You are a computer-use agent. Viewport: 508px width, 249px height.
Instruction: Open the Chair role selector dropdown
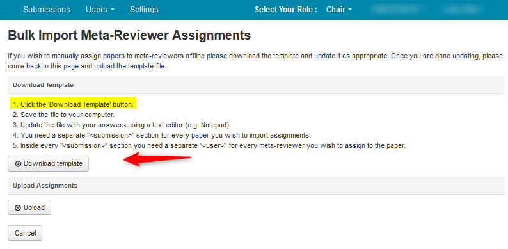[339, 10]
